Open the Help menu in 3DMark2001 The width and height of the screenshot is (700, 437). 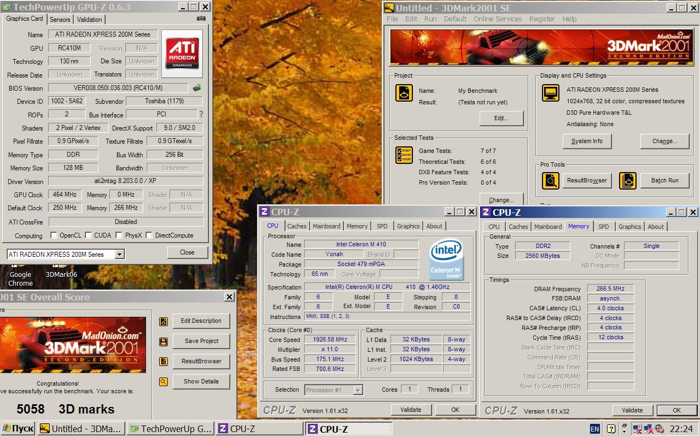[569, 19]
